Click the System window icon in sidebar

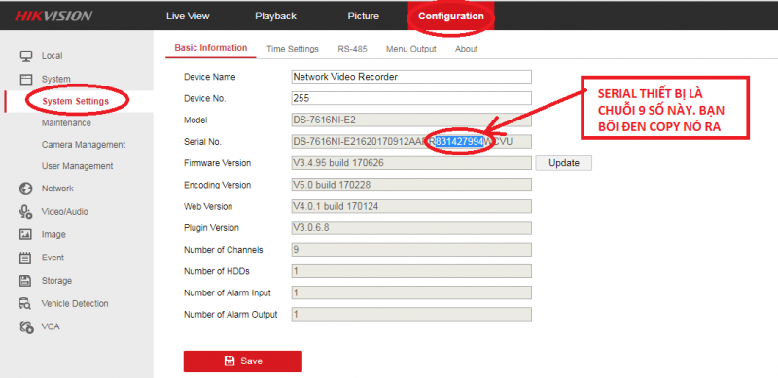click(26, 79)
